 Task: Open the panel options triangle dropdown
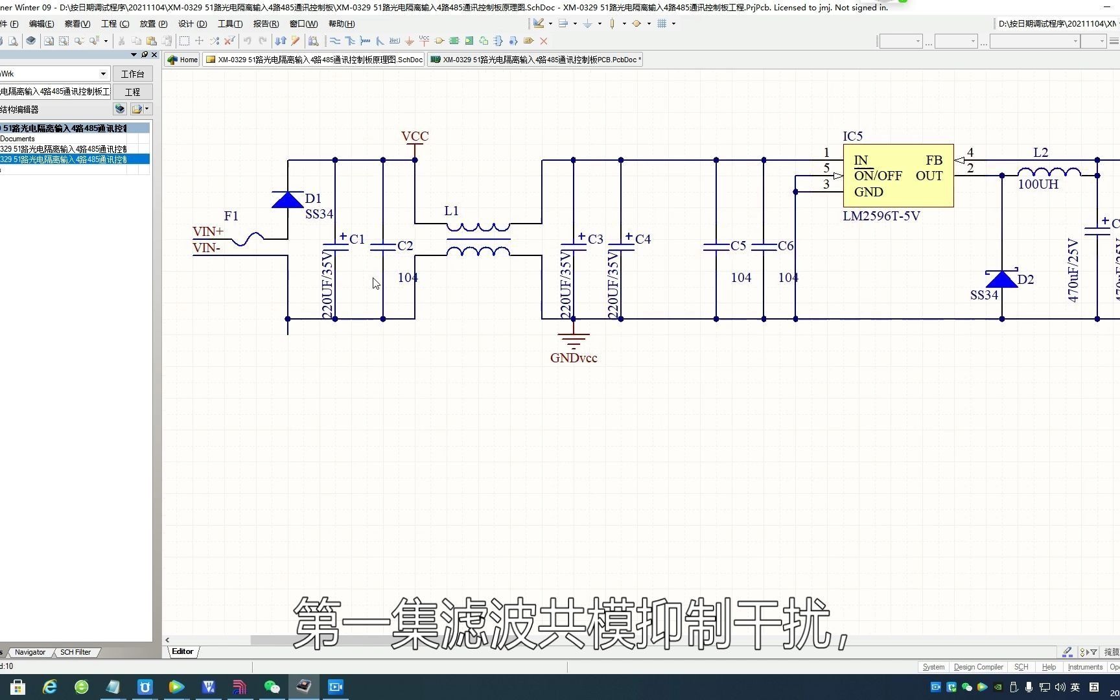point(134,54)
